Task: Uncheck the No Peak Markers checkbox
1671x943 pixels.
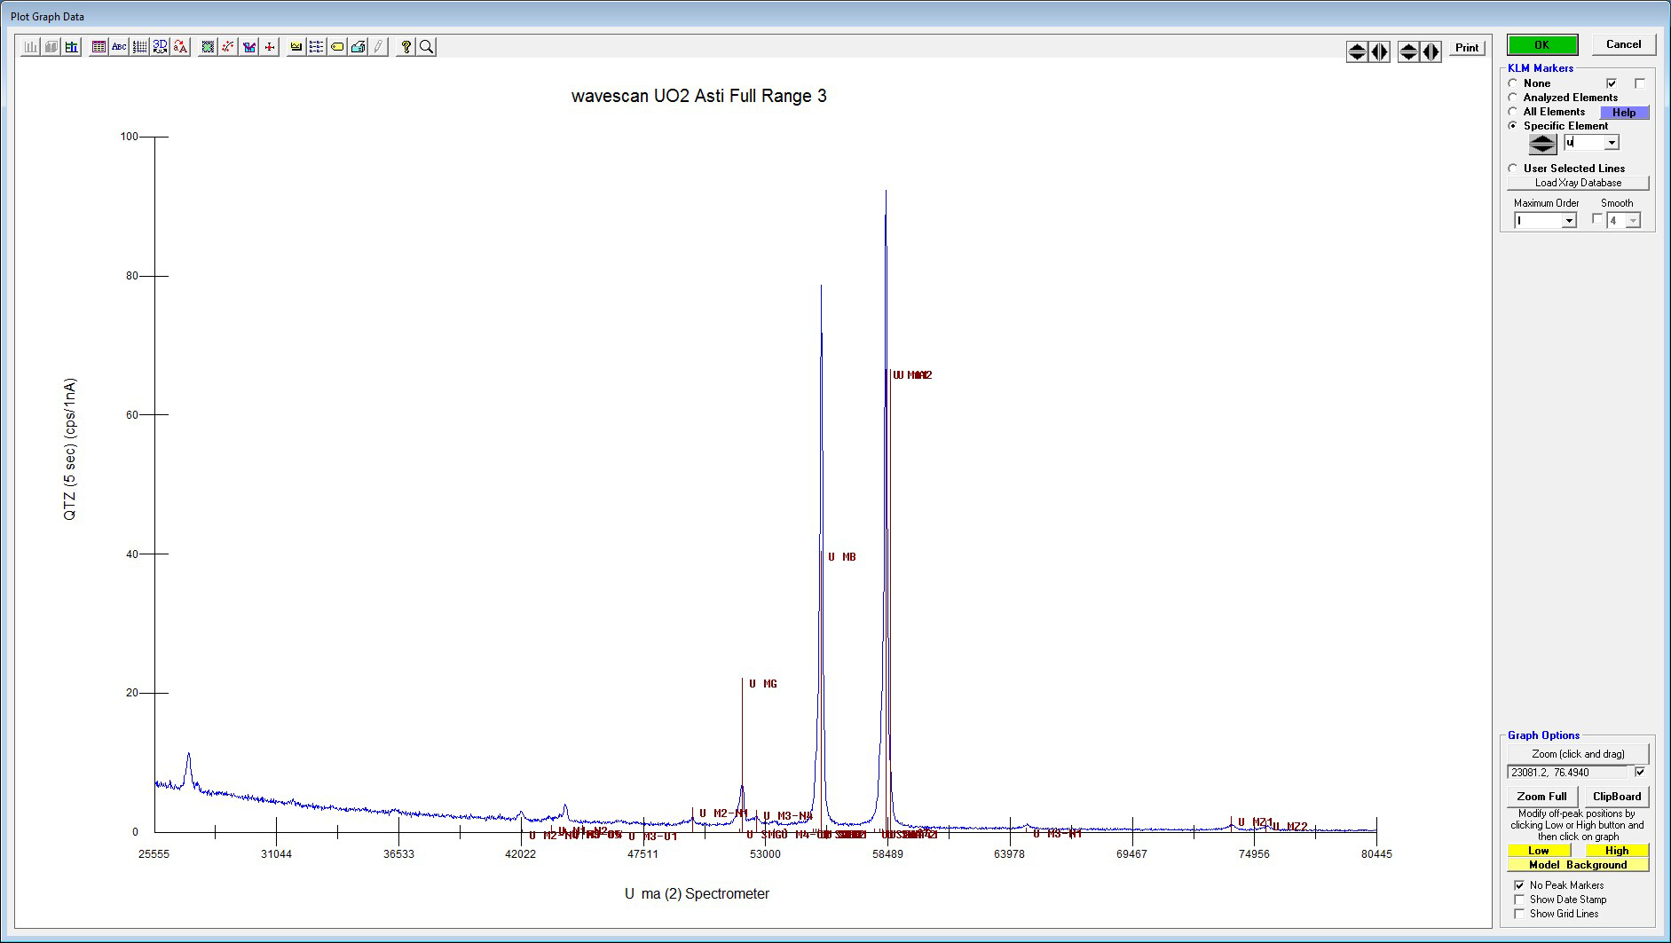Action: [x=1519, y=885]
